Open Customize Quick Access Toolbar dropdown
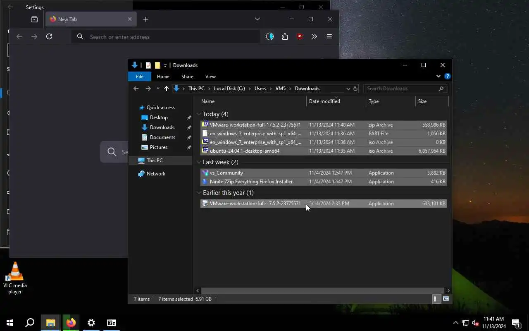The width and height of the screenshot is (529, 331). click(165, 65)
